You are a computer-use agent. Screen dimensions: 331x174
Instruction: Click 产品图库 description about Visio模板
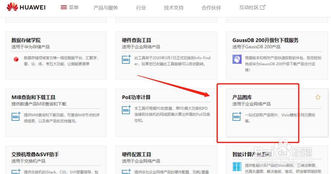pos(280,118)
